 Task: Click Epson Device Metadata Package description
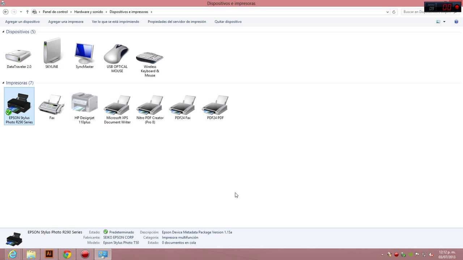[x=197, y=232]
